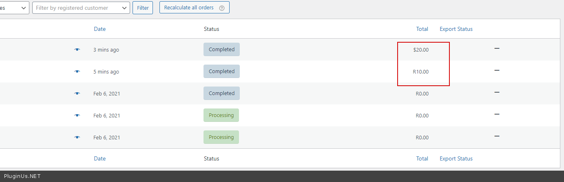
Task: Click the Filter button
Action: (143, 8)
